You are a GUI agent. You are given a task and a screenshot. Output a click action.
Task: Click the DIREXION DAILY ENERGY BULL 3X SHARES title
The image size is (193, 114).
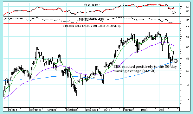tap(92, 26)
